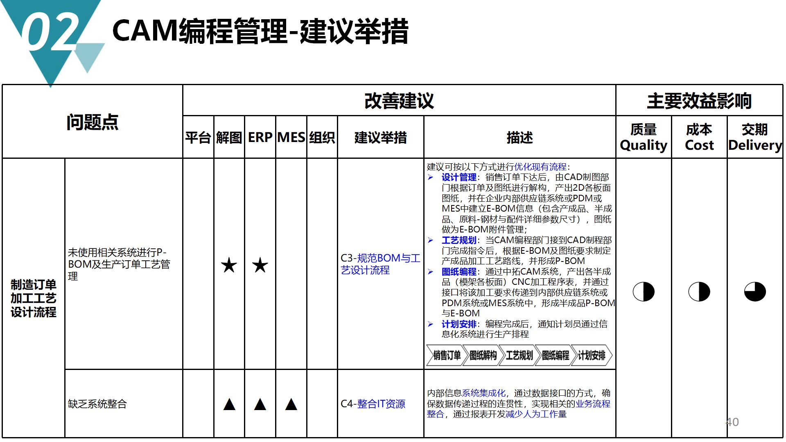Click the half-filled circle under 质量 Quality

[644, 292]
